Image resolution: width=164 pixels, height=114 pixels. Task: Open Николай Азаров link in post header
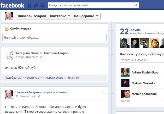click(x=56, y=53)
